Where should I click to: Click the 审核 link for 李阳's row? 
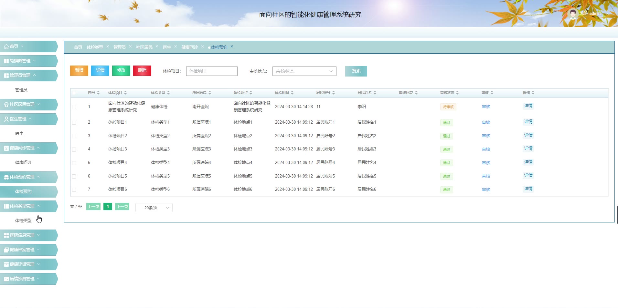click(x=486, y=107)
